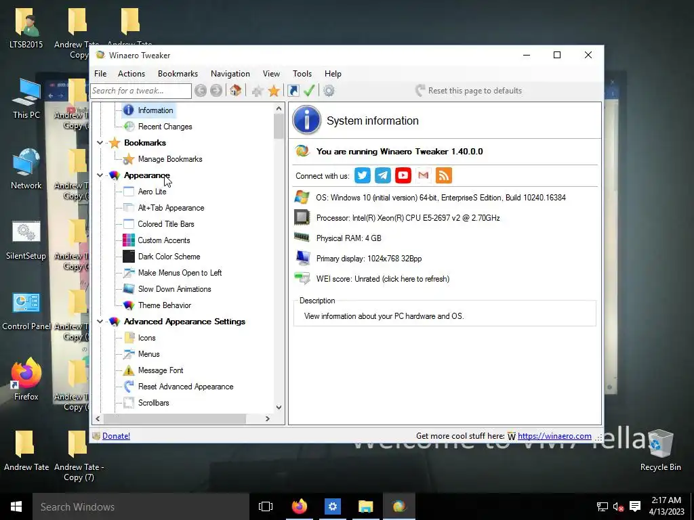The image size is (694, 520).
Task: Click the muted volume tray icon
Action: point(618,506)
